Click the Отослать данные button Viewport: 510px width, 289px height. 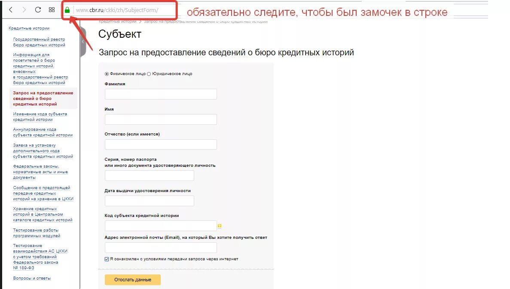[133, 280]
